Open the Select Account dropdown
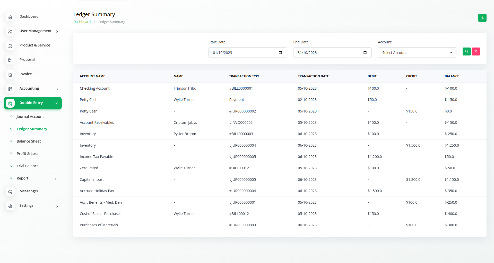 click(x=417, y=53)
